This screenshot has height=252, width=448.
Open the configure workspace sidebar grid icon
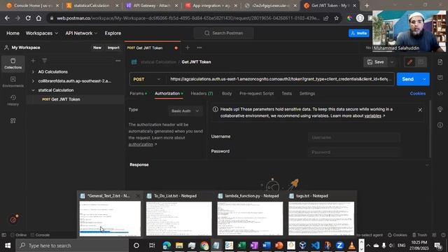tap(13, 120)
